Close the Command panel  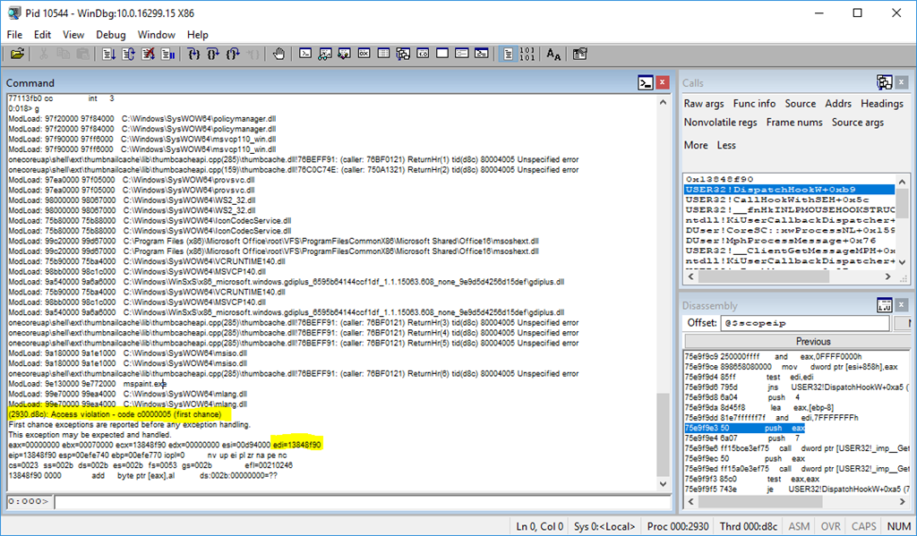(662, 83)
